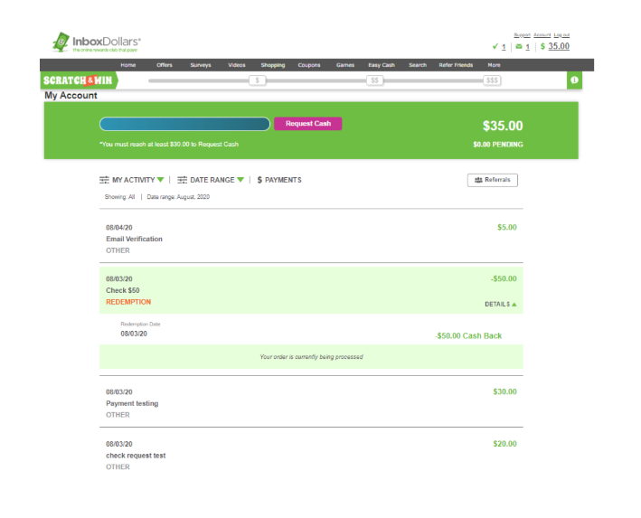Open the Games menu item
641x518 pixels.
345,65
